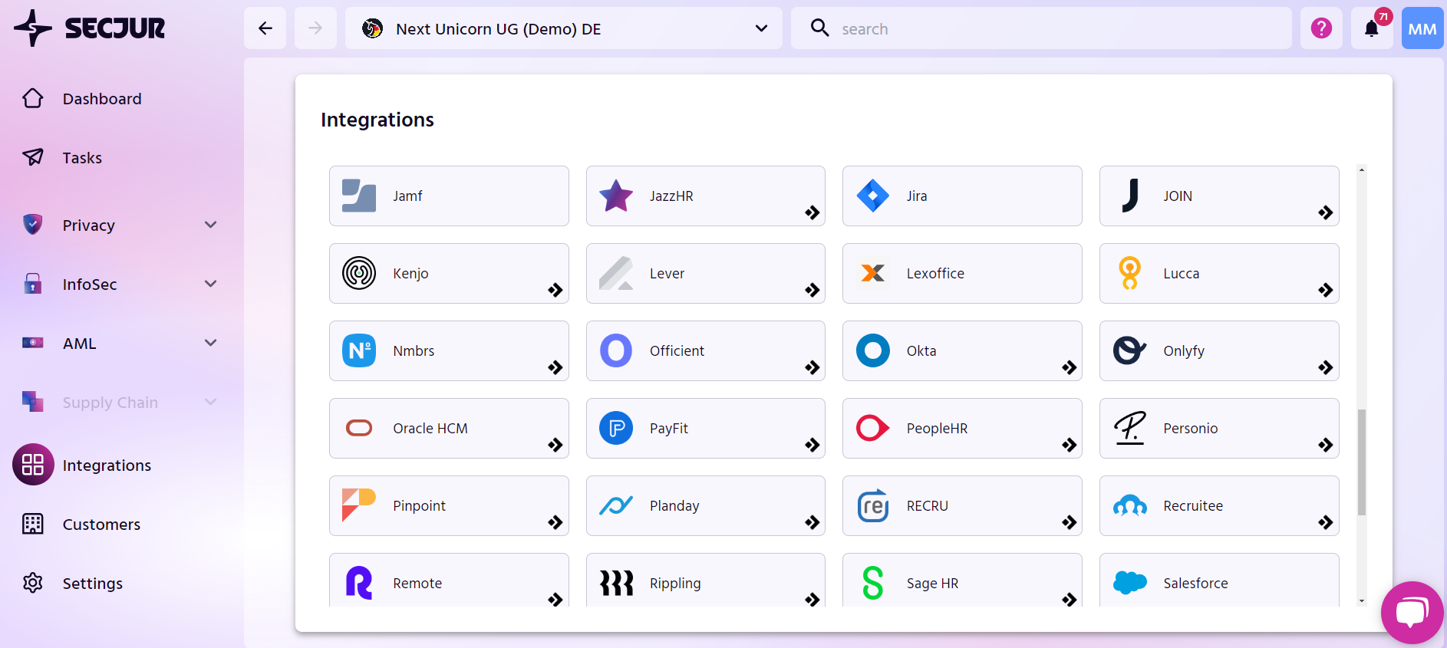The height and width of the screenshot is (648, 1447).
Task: Open Tasks in the sidebar
Action: 82,158
